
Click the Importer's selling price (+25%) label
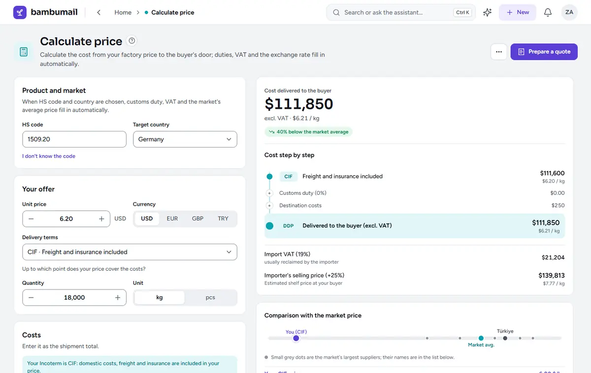click(304, 275)
